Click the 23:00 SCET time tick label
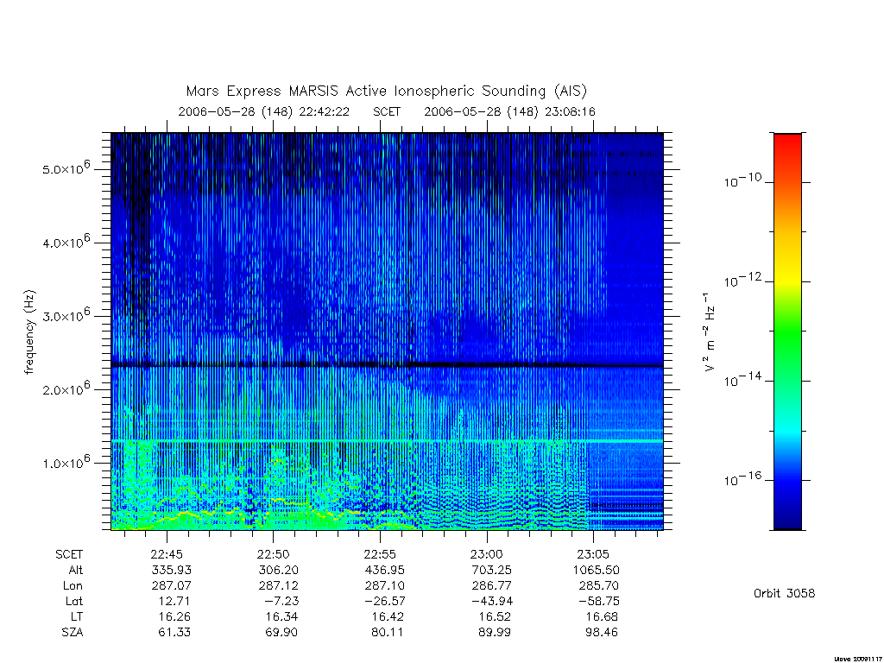 [487, 554]
